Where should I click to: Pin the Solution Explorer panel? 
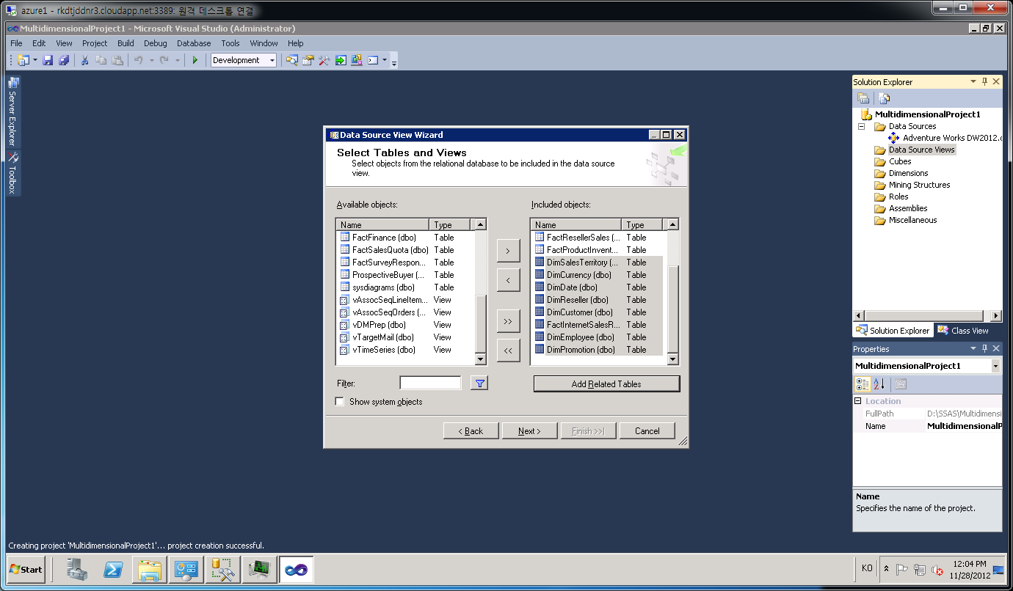(x=985, y=82)
